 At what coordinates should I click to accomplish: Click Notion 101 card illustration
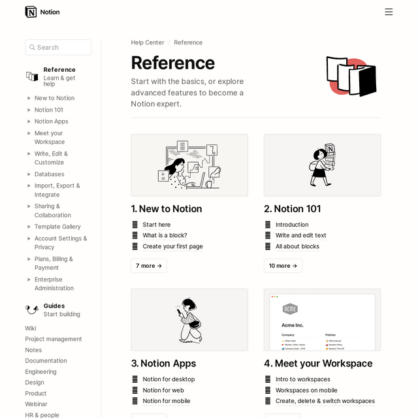tap(322, 165)
